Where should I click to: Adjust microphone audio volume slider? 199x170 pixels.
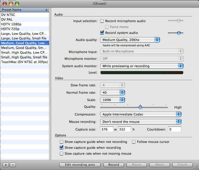coord(175,21)
